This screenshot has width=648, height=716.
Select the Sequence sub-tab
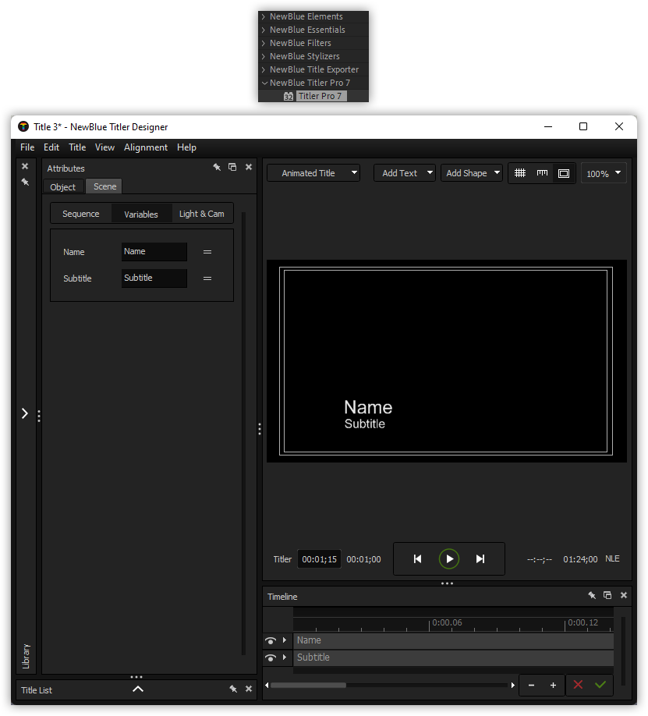(x=81, y=214)
